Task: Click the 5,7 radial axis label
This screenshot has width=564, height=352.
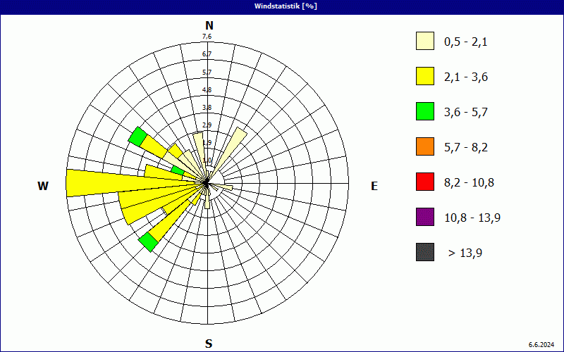Action: pos(207,72)
